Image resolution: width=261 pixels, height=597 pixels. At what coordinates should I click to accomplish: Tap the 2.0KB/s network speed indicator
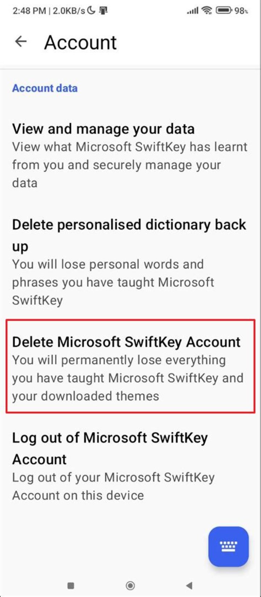click(x=69, y=11)
